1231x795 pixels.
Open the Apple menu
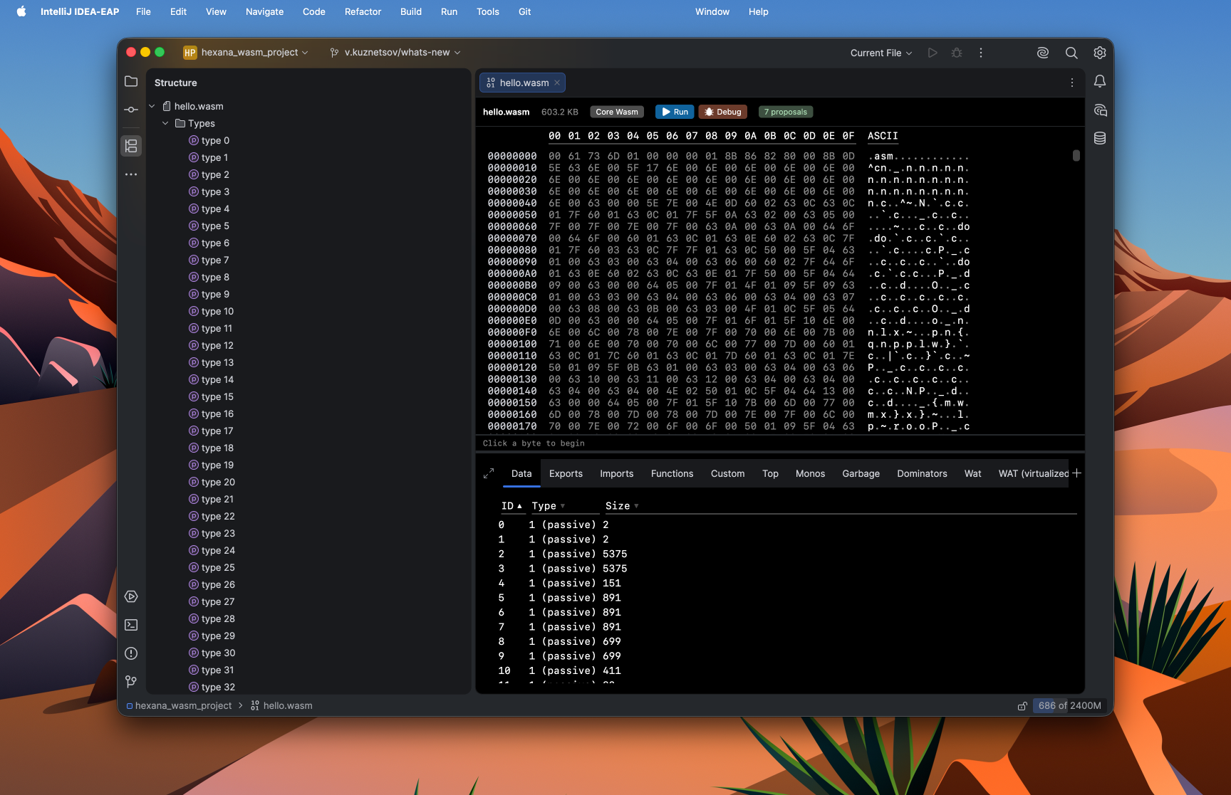(x=21, y=11)
